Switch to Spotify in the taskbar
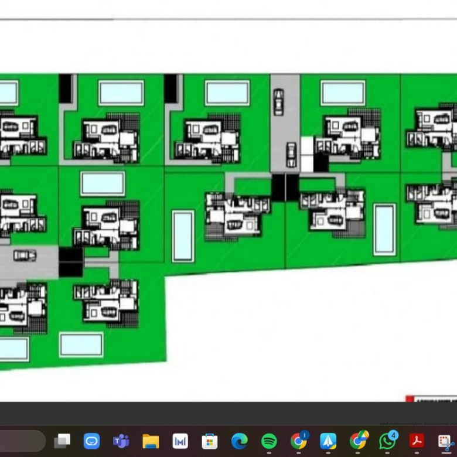457x457 pixels. 269,441
